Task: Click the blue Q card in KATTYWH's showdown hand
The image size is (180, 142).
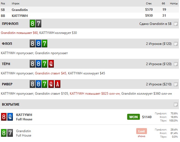Action: click(x=10, y=117)
